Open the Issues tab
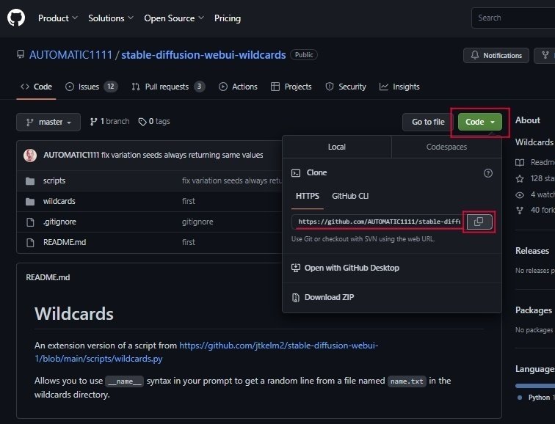Image resolution: width=555 pixels, height=424 pixels. [x=91, y=87]
